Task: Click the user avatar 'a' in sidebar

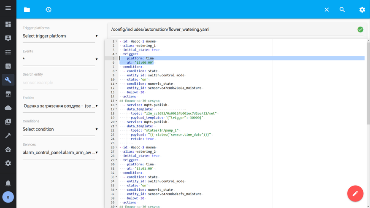Action: coord(8,197)
